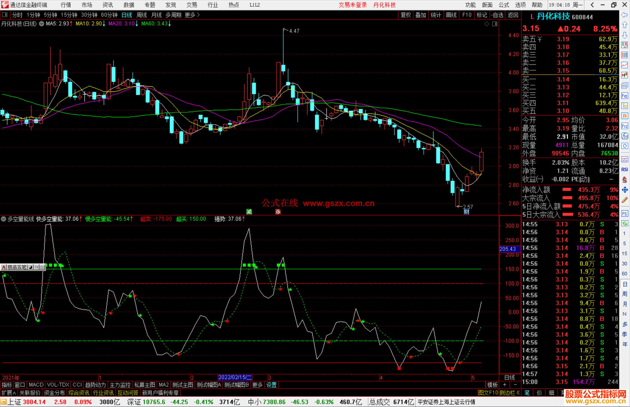This screenshot has width=630, height=407.
Task: Toggle 复权 price adjustment
Action: [x=406, y=15]
